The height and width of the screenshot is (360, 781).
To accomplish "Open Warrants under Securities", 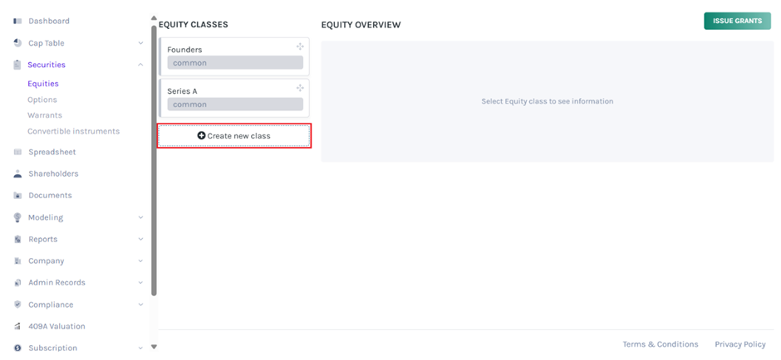I will tap(45, 115).
